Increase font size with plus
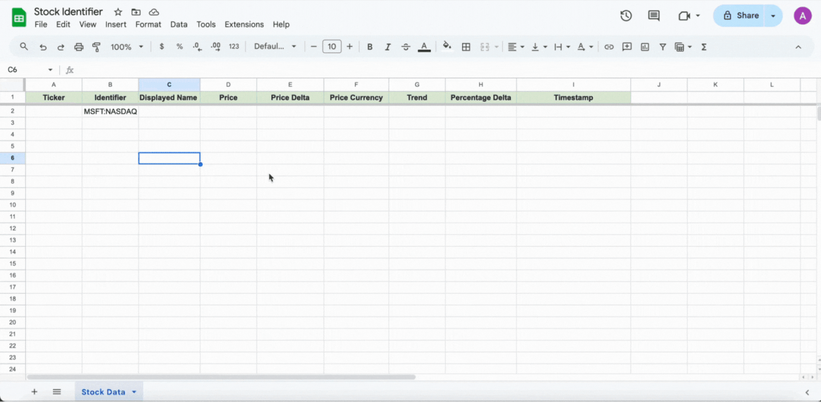This screenshot has width=821, height=402. [x=350, y=47]
